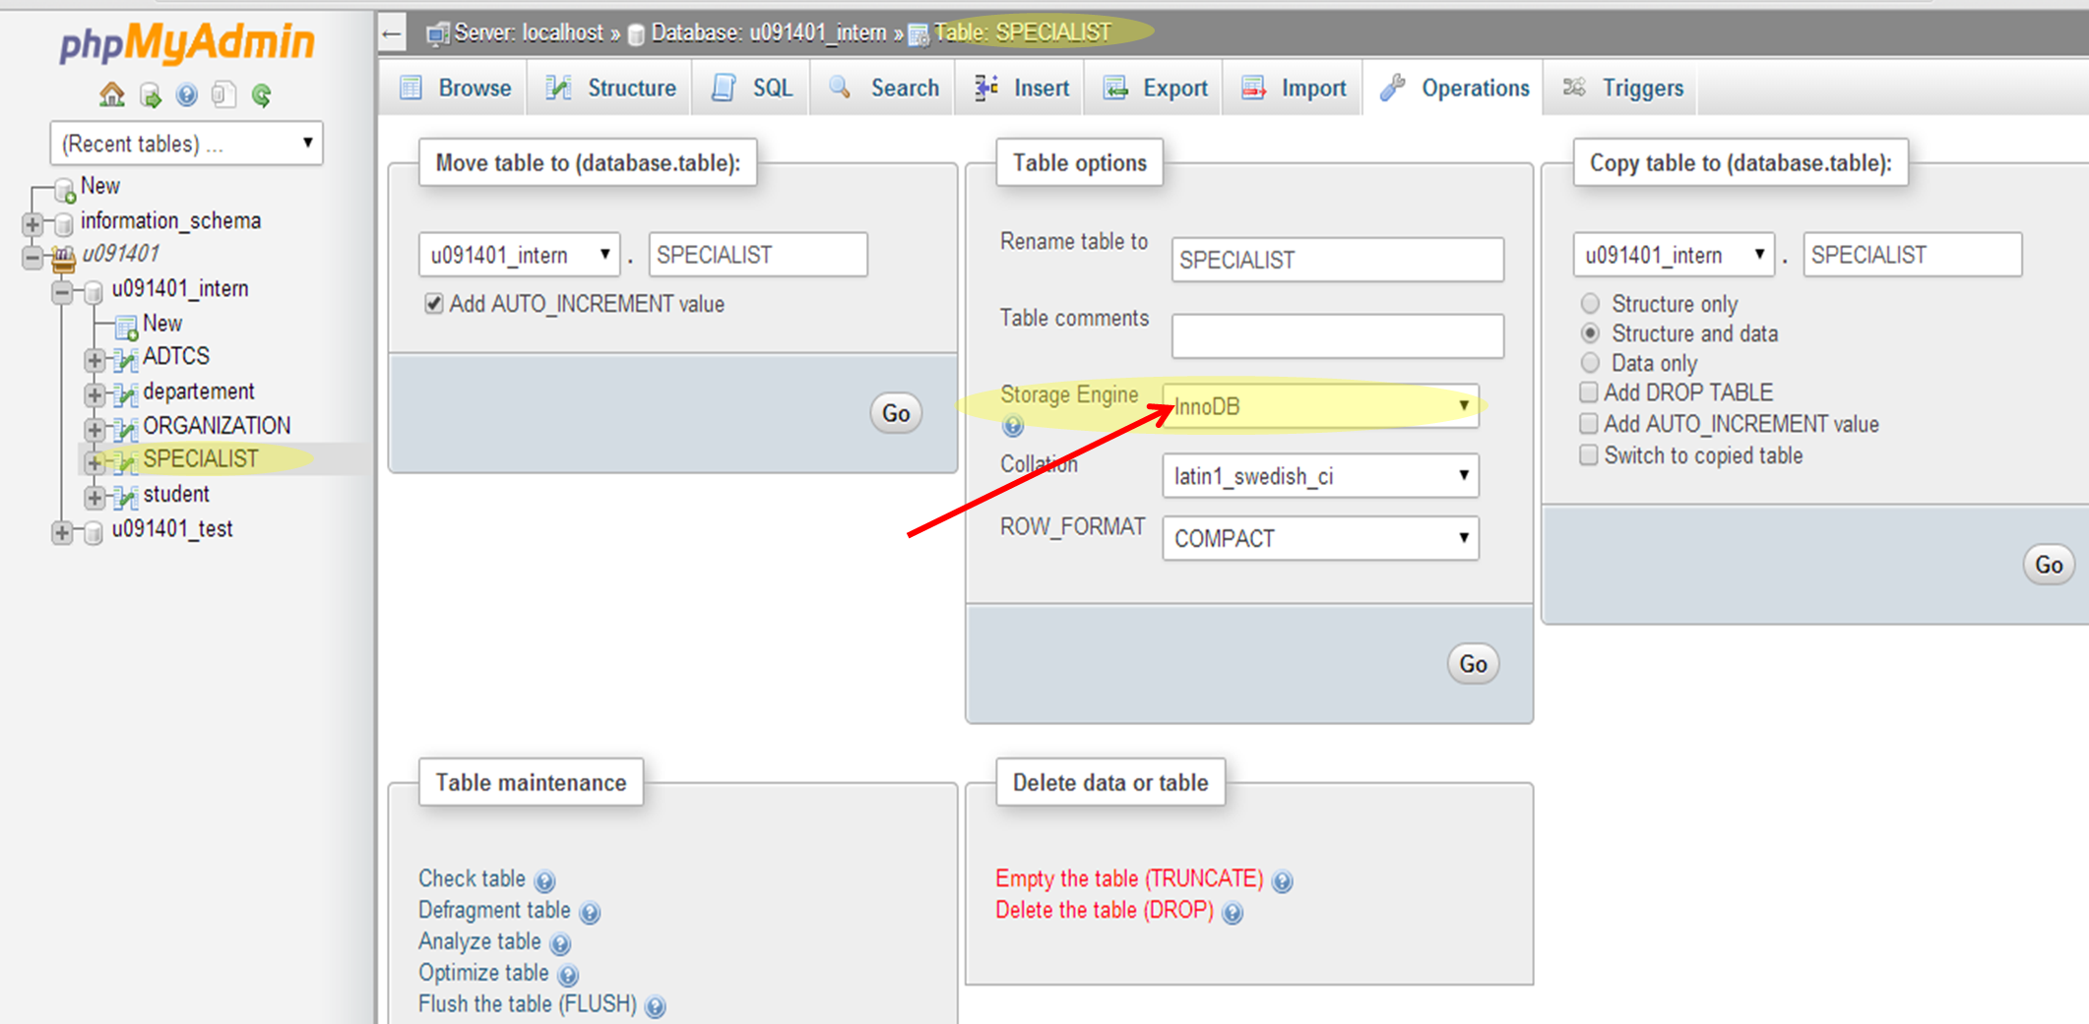The image size is (2089, 1024).
Task: Switch to the Structure tab
Action: (611, 89)
